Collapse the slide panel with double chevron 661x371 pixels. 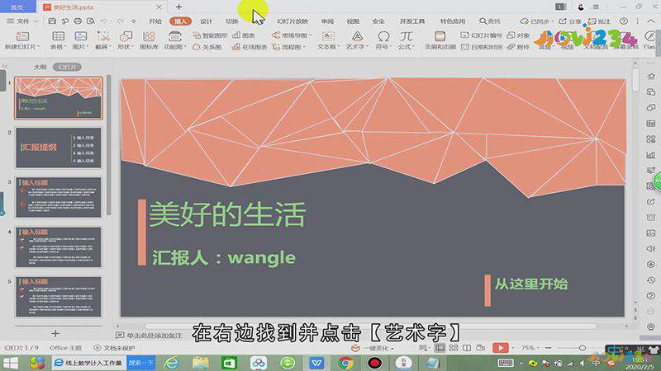click(x=4, y=67)
